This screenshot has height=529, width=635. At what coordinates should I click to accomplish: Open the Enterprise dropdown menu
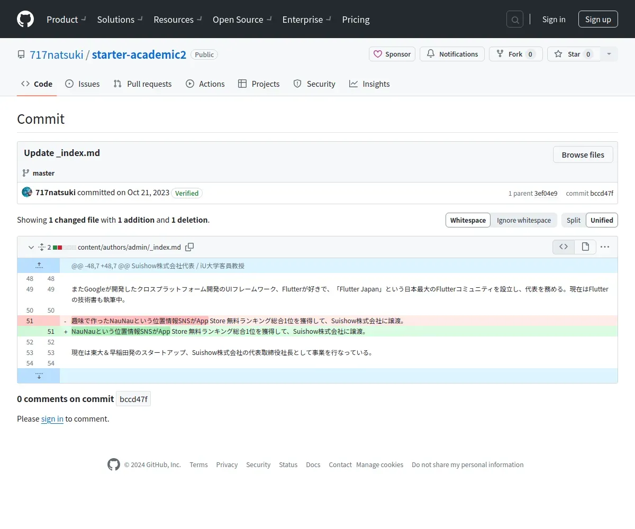[307, 20]
